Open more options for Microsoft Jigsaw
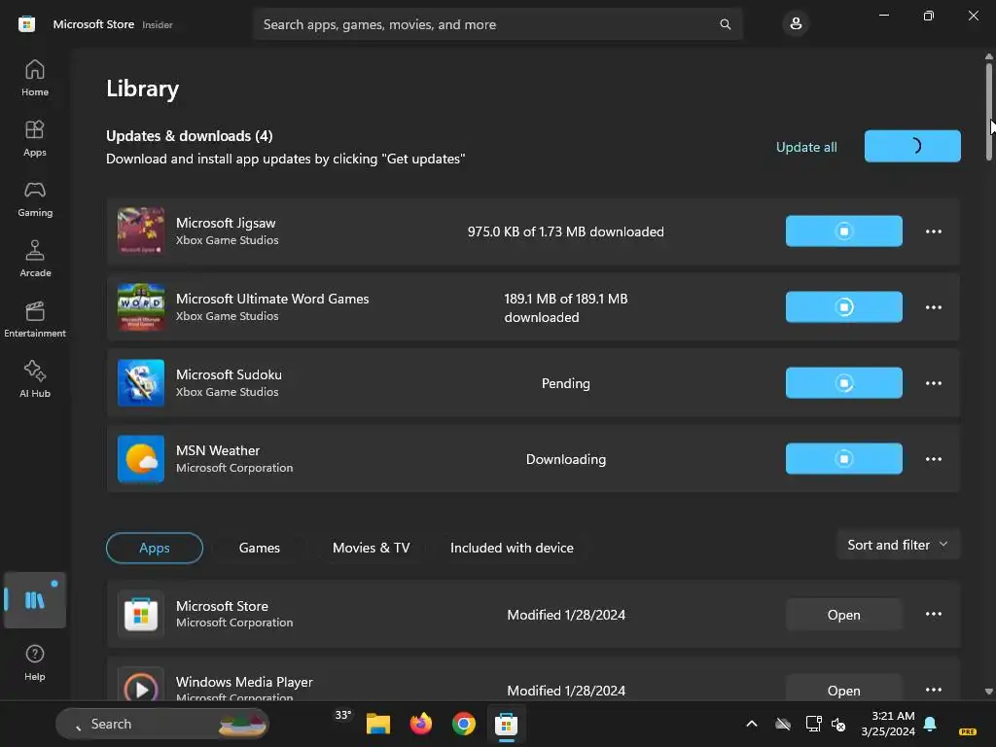The height and width of the screenshot is (747, 996). [933, 231]
